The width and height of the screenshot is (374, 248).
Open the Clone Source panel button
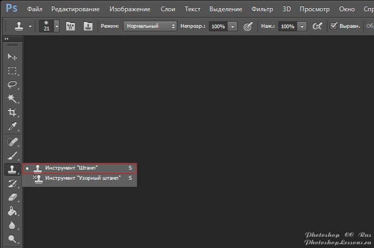coord(88,26)
